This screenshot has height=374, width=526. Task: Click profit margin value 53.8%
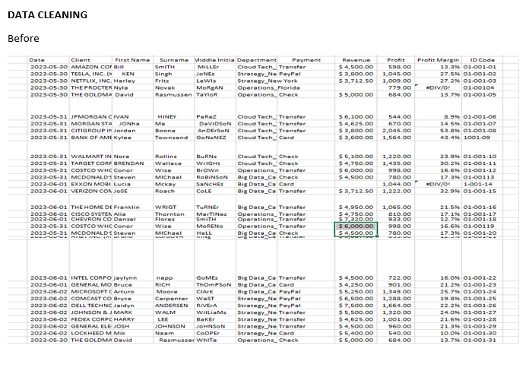click(x=450, y=131)
